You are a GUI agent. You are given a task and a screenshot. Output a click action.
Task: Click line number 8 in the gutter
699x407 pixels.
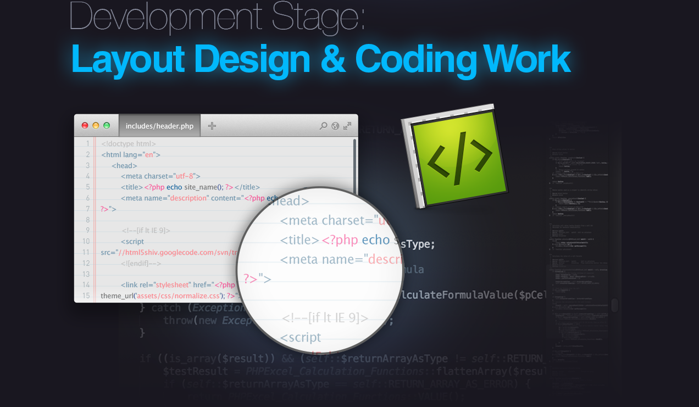87,220
